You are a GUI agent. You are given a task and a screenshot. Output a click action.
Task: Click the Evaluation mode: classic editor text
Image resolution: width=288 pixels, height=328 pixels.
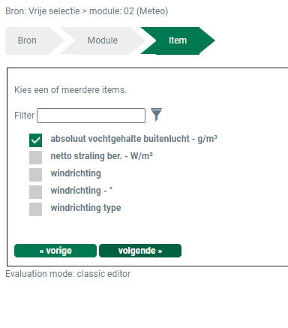68,274
